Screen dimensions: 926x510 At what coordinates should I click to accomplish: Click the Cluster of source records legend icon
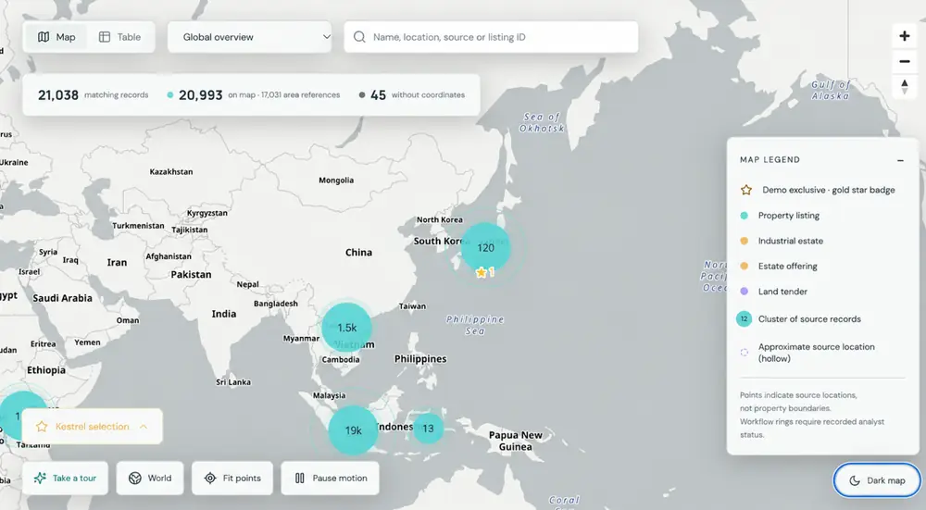tap(745, 318)
